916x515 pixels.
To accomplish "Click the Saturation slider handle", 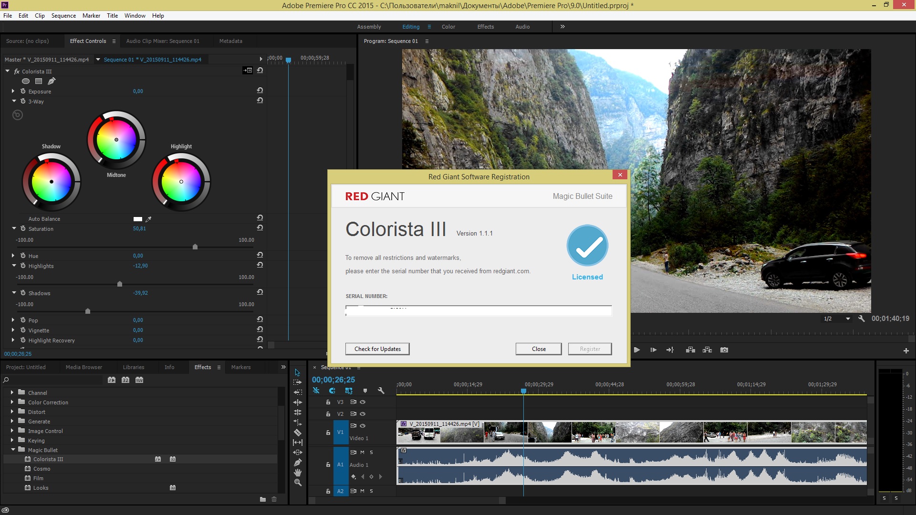I will (x=195, y=247).
